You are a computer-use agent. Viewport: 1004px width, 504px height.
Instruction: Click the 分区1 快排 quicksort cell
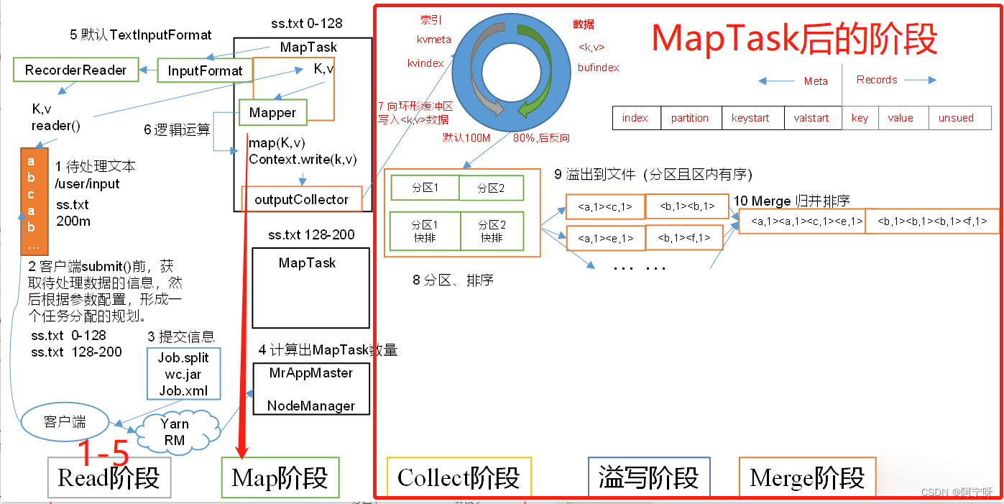tap(424, 231)
